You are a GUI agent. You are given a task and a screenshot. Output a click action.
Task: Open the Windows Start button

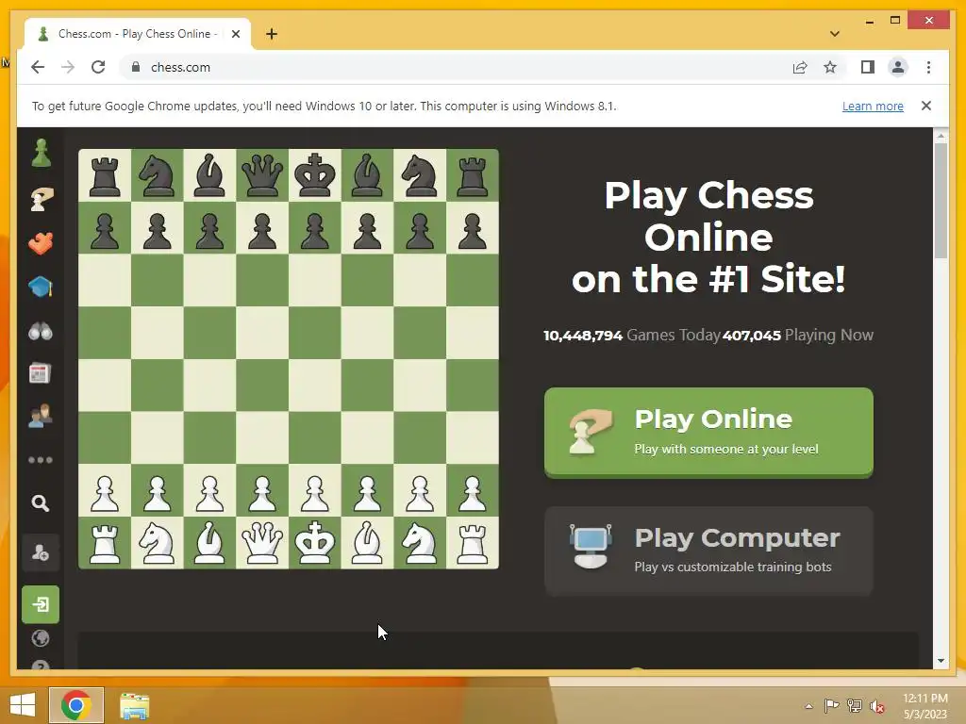[x=23, y=705]
